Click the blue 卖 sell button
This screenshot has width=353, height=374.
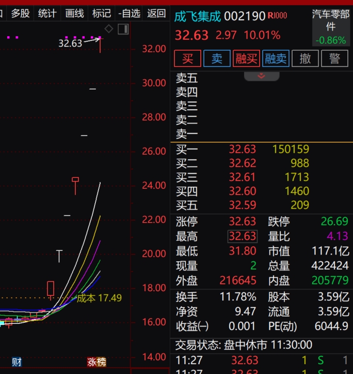pyautogui.click(x=217, y=58)
